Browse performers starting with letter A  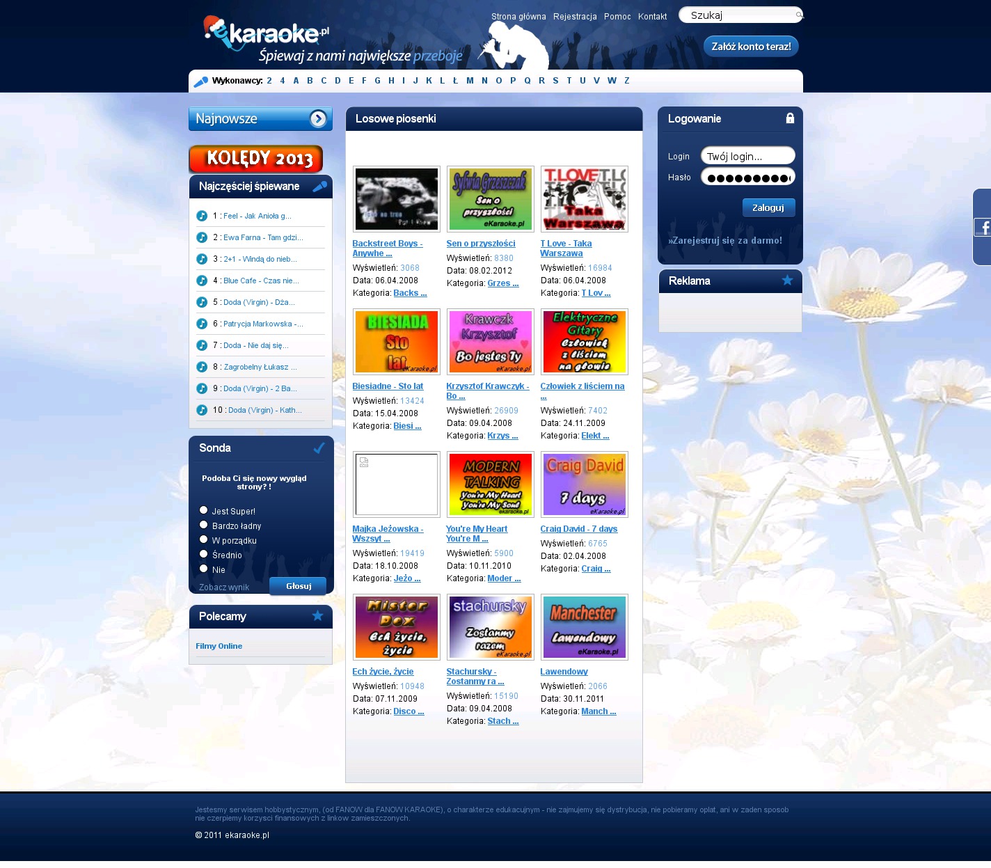(x=296, y=81)
